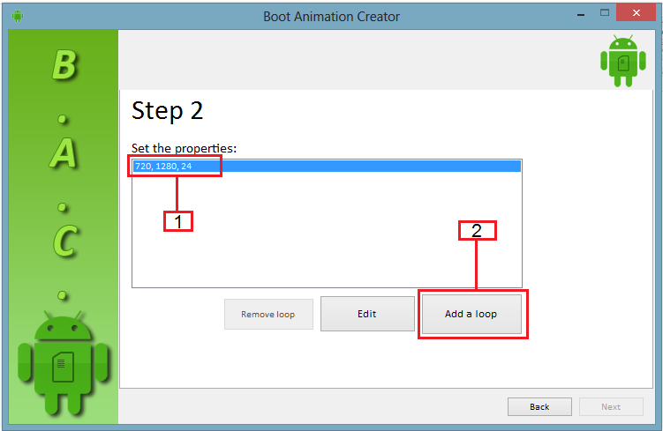
Task: Click the red annotation box labeled 1
Action: 178,221
